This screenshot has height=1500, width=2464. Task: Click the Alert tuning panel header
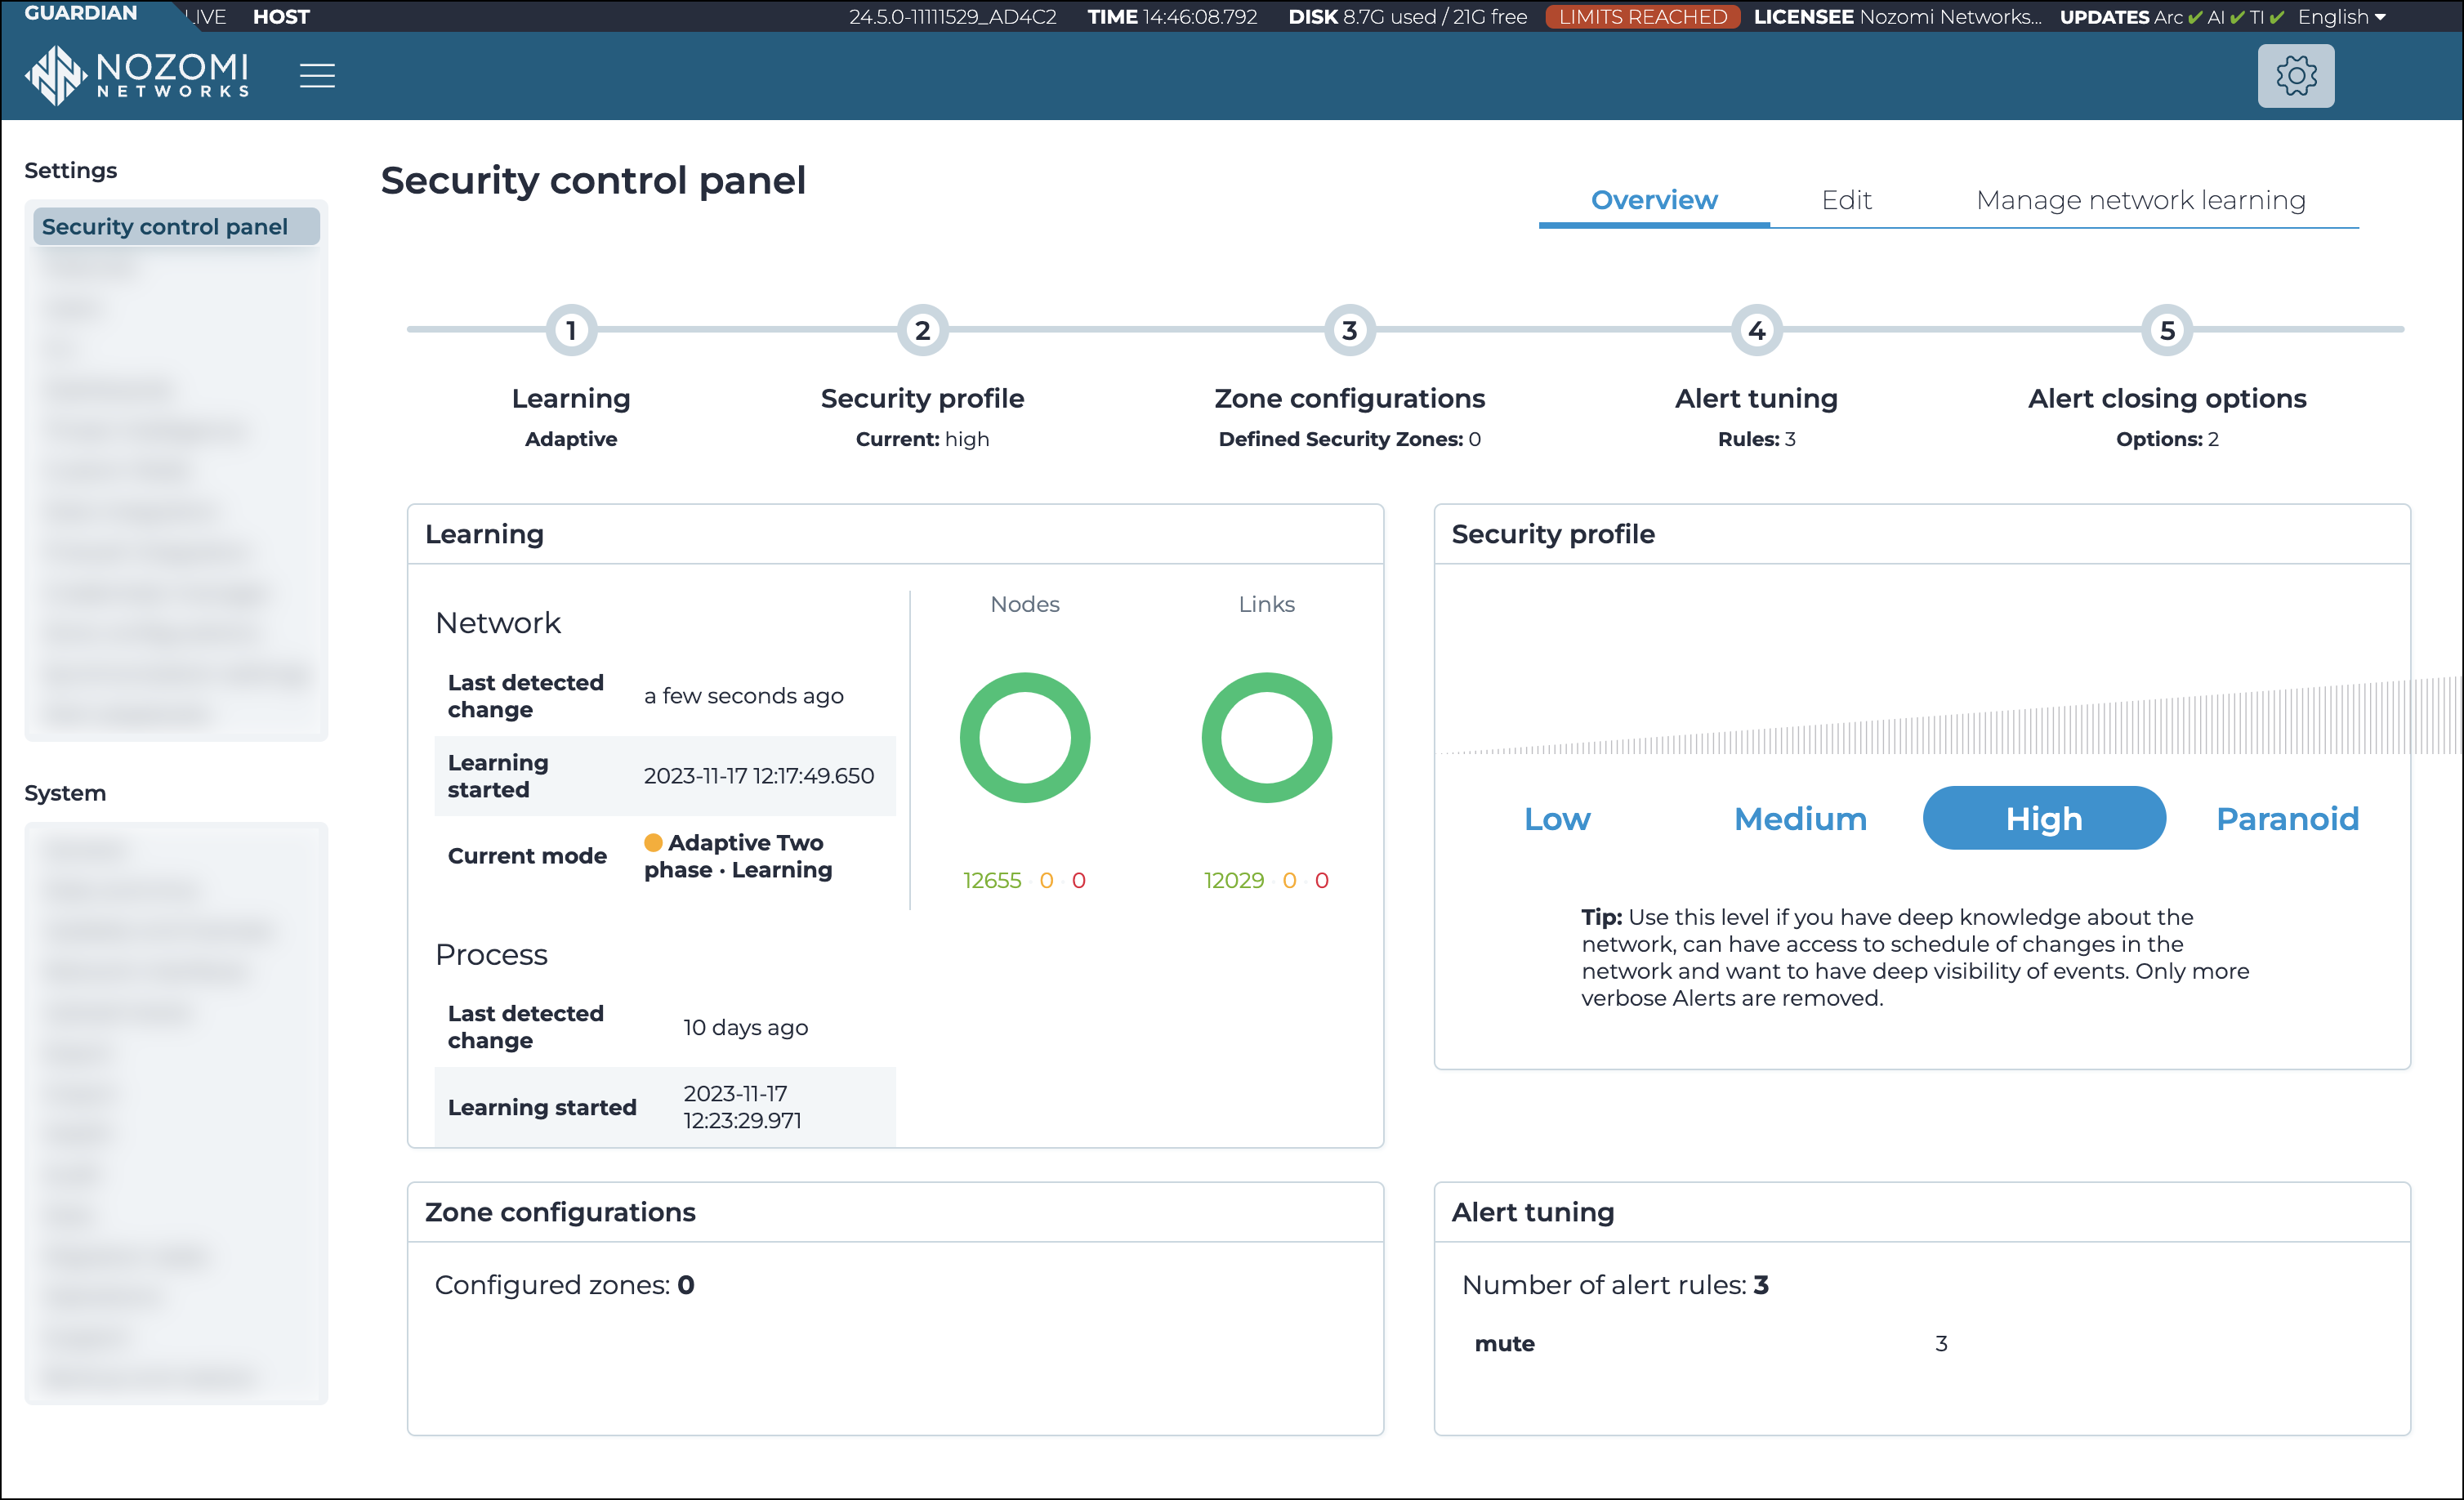coord(1921,1212)
